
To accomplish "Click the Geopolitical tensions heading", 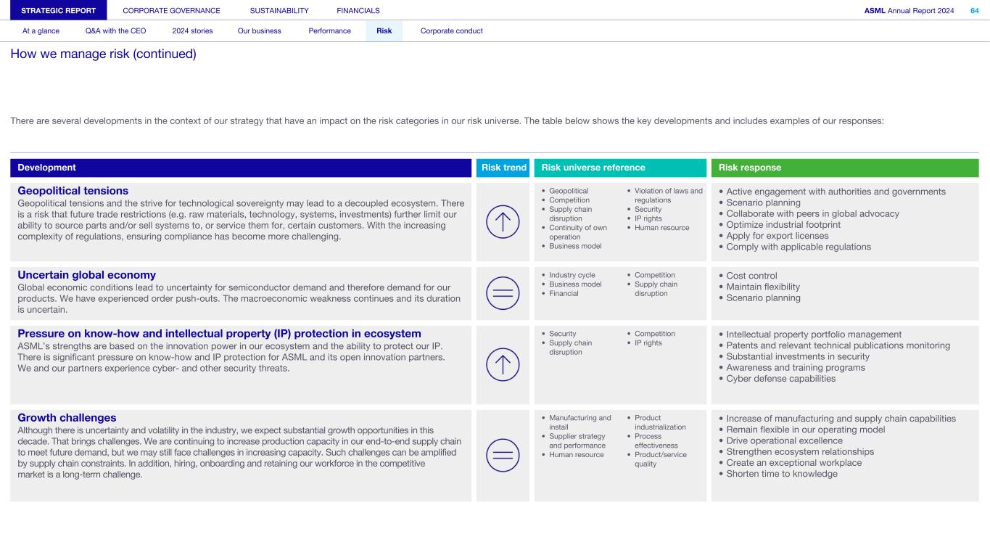I will [x=73, y=191].
